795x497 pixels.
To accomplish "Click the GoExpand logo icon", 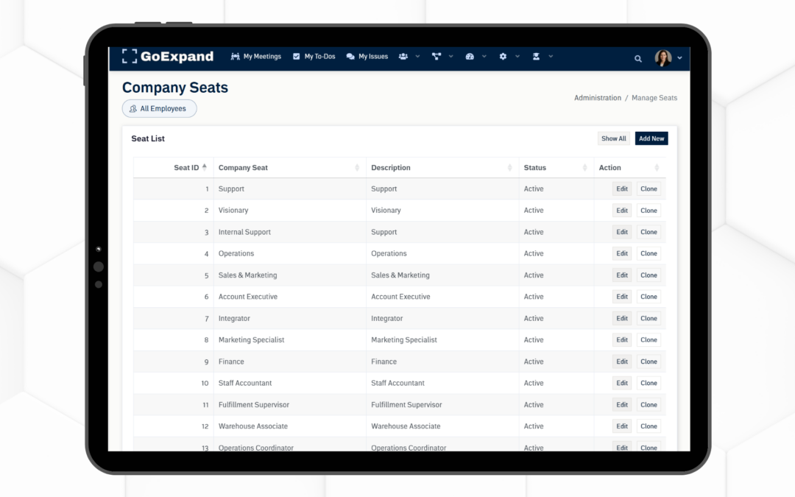I will point(130,56).
